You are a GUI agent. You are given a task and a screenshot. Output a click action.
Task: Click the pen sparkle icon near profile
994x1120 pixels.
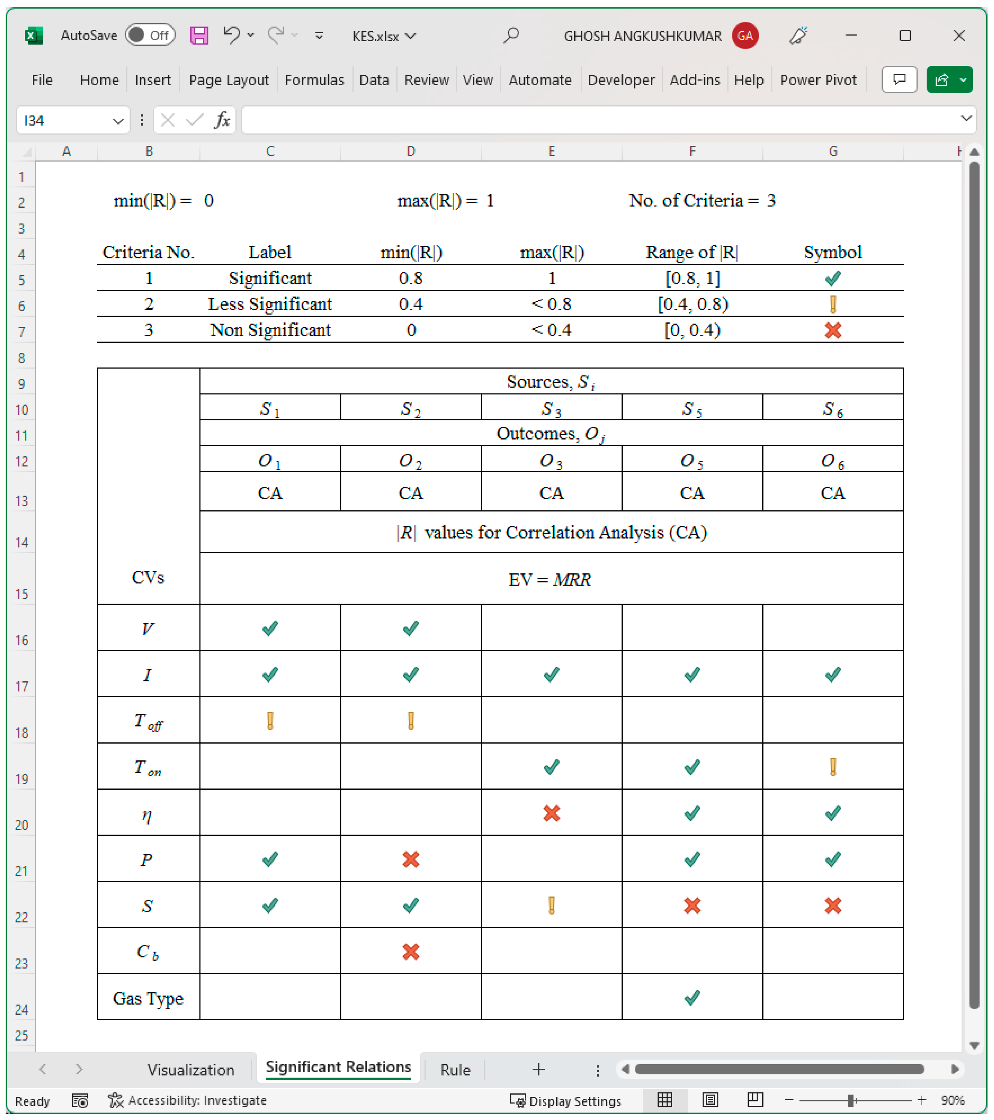point(798,36)
